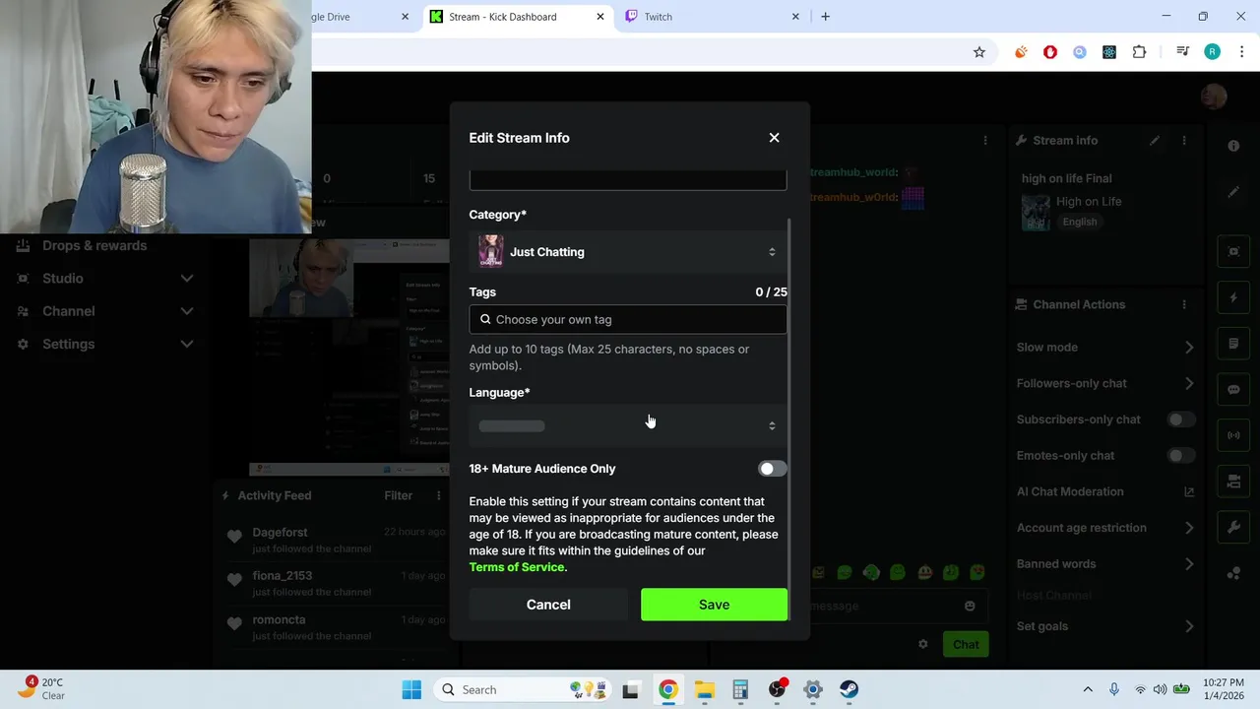Open the Chrome three-dot menu
This screenshot has width=1260, height=709.
click(1241, 52)
